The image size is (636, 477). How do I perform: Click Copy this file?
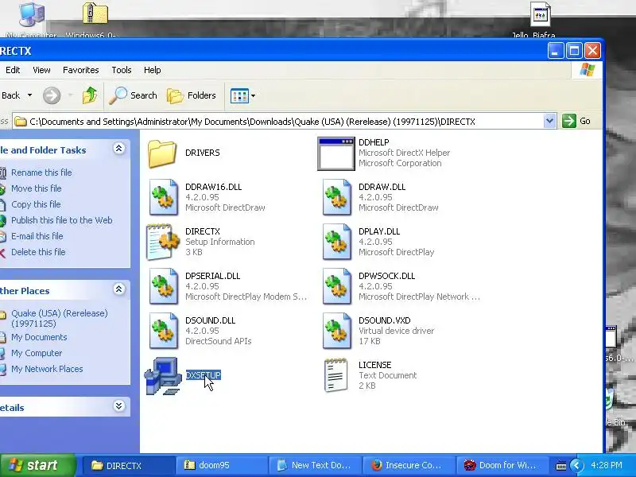(x=36, y=204)
